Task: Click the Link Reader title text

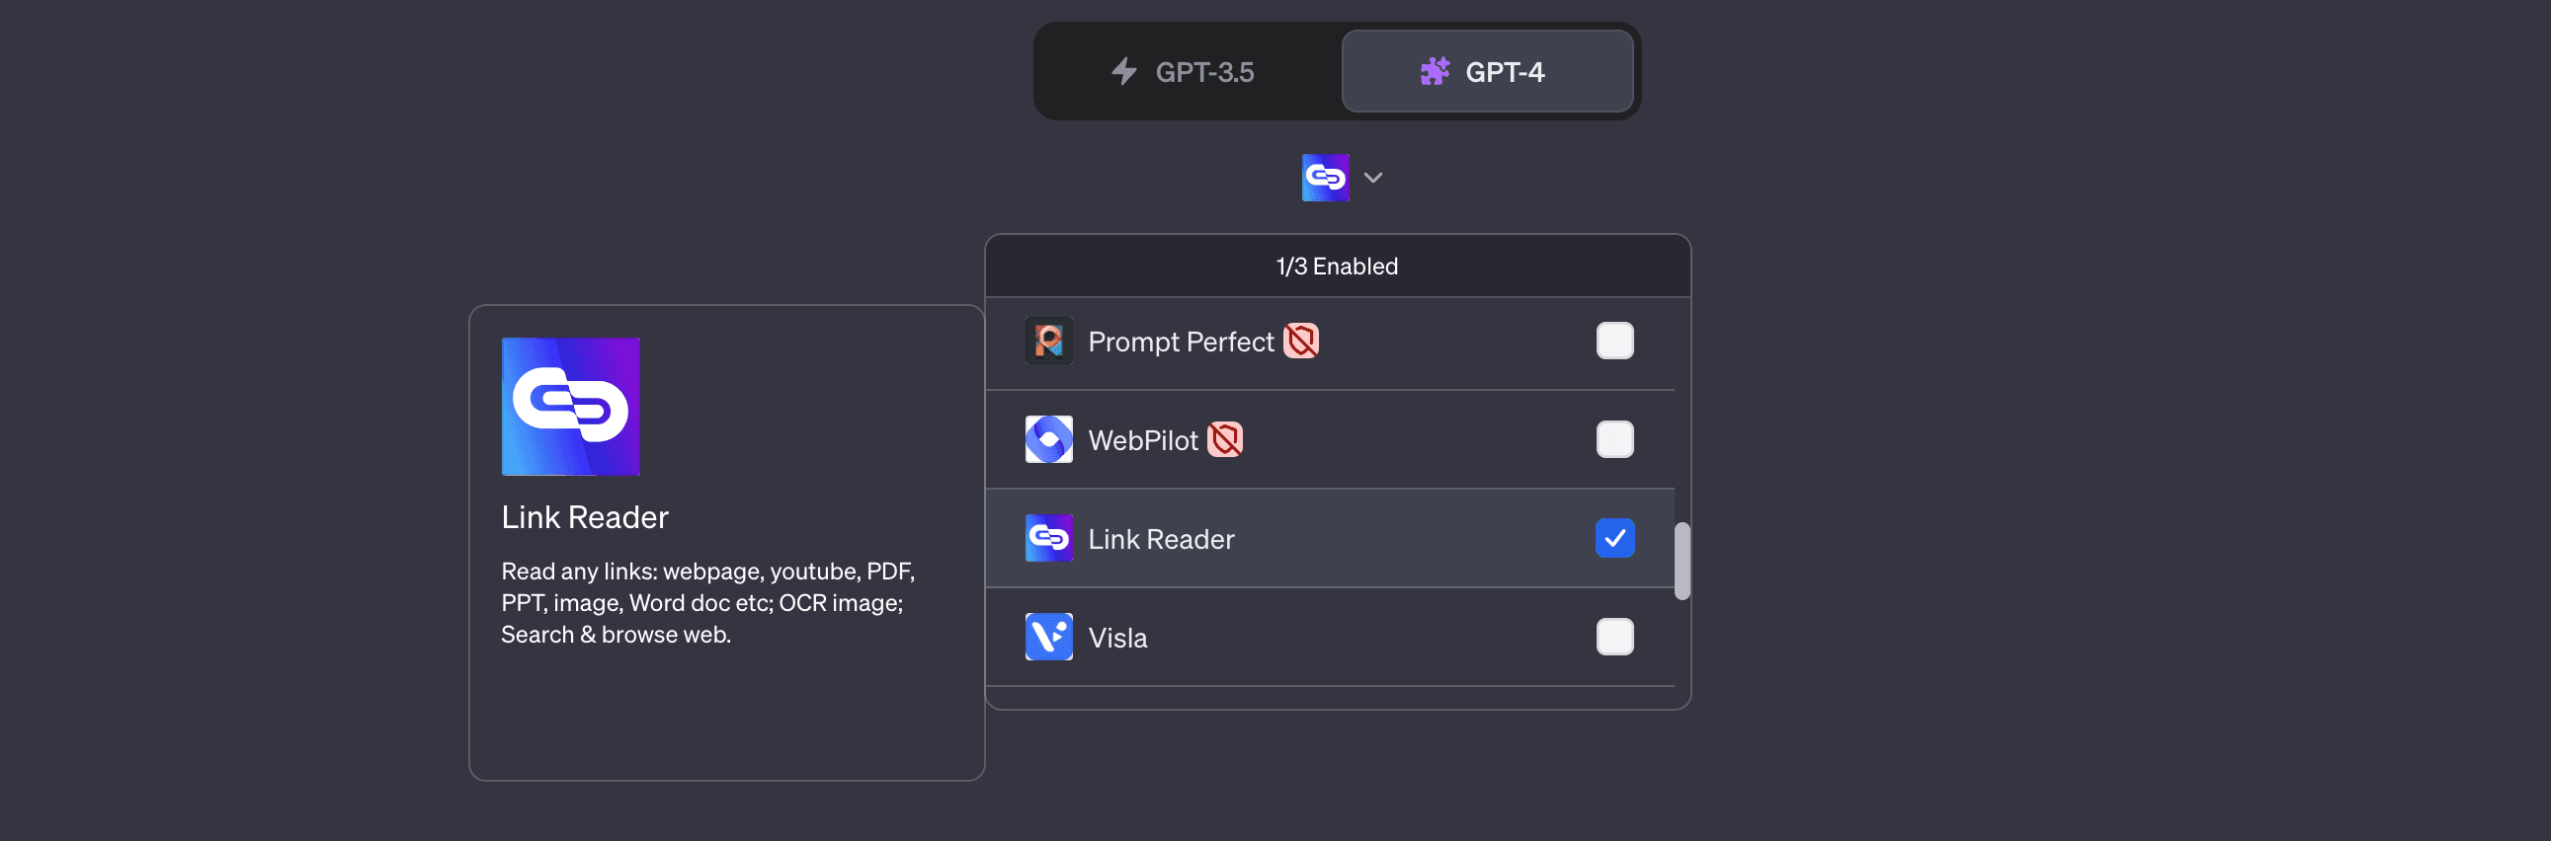Action: (584, 515)
